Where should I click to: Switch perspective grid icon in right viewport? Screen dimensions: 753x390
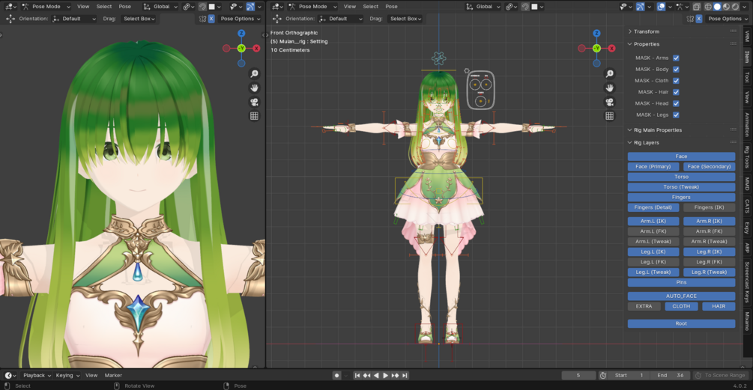(609, 115)
